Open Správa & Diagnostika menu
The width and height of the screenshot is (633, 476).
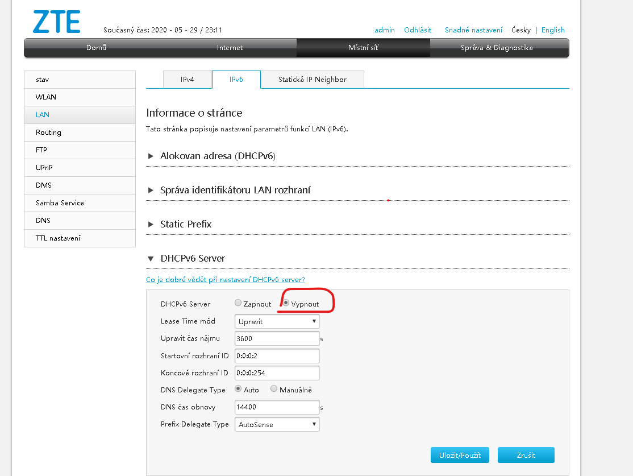(497, 48)
